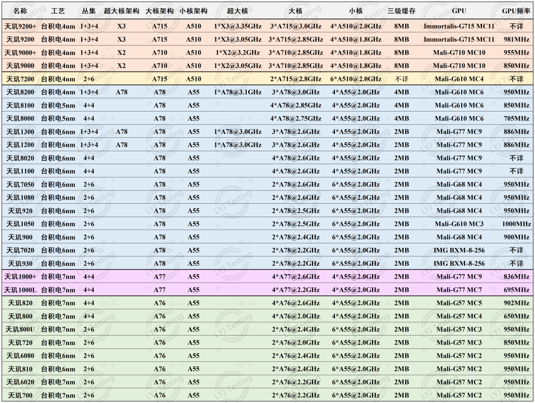The image size is (535, 403).
Task: Click the 981MHz GPU frequency cell
Action: click(516, 39)
